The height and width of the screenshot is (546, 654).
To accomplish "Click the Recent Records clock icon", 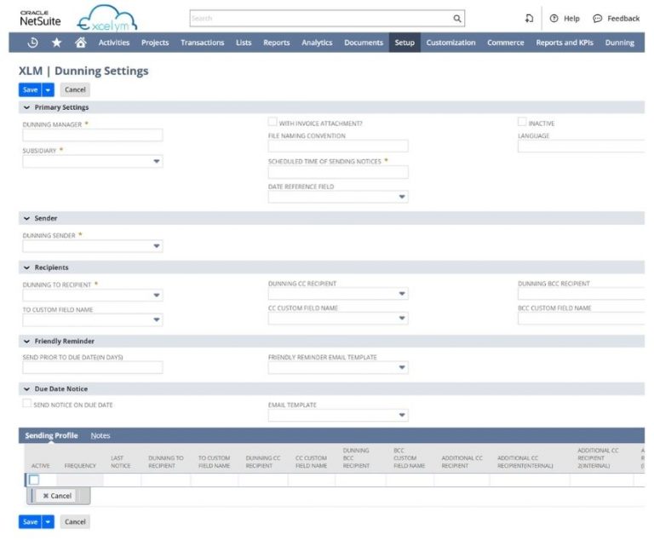I will coord(32,43).
